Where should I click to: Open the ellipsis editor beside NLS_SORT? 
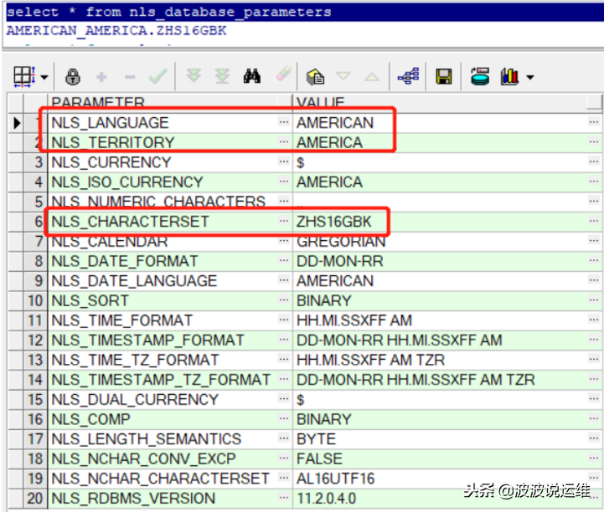[284, 300]
